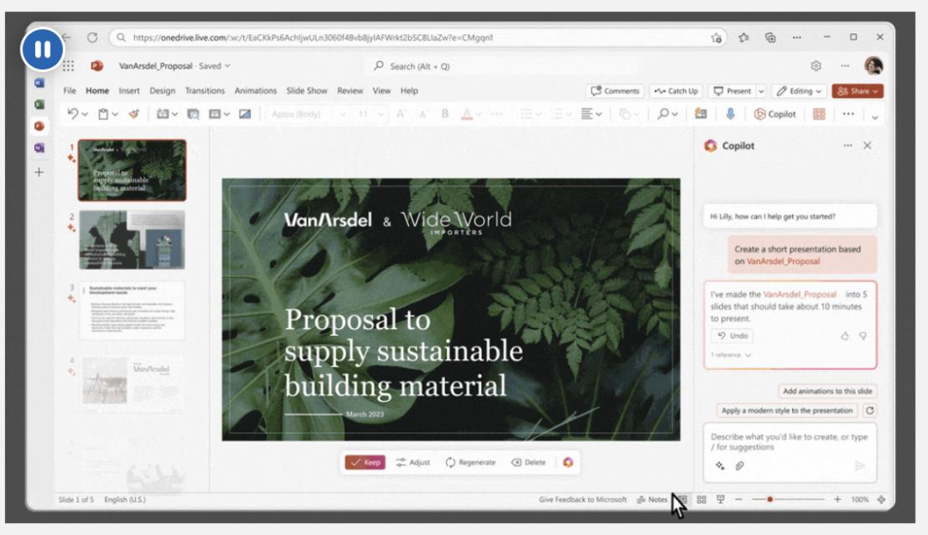Expand the Present options arrow
Viewport: 928px width, 535px height.
760,91
